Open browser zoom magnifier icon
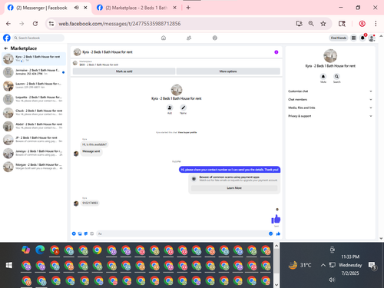 pyautogui.click(x=311, y=24)
